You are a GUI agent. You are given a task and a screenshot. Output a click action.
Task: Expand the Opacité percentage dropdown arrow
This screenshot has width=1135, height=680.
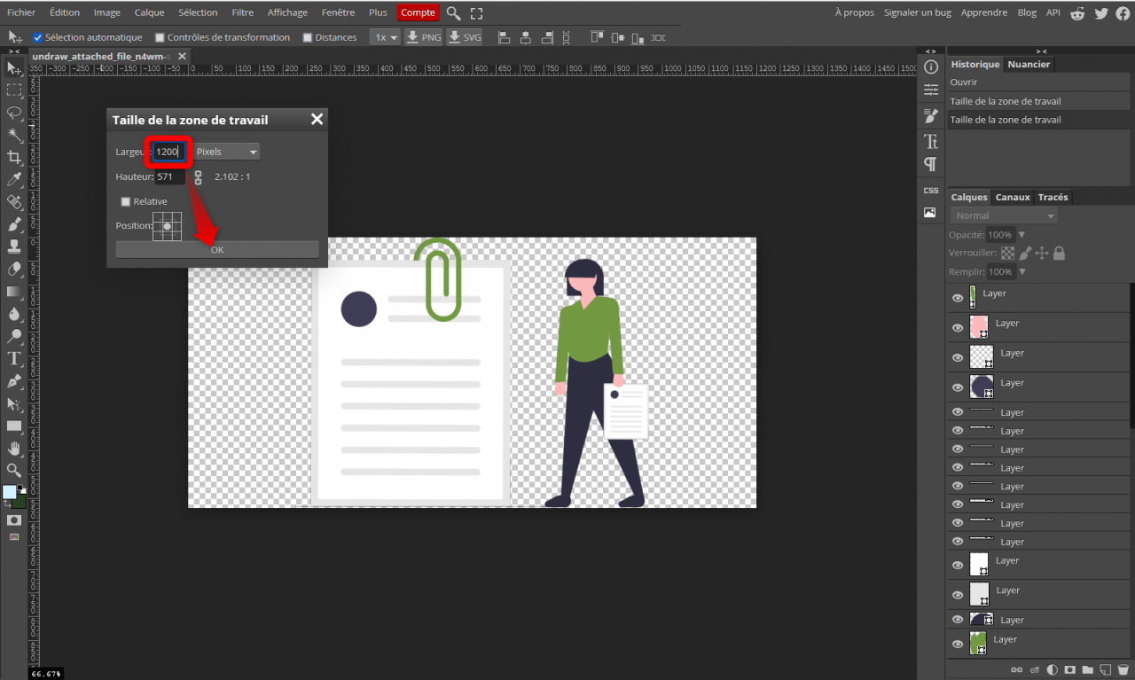1021,235
